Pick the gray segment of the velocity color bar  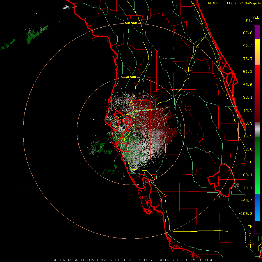257,129
